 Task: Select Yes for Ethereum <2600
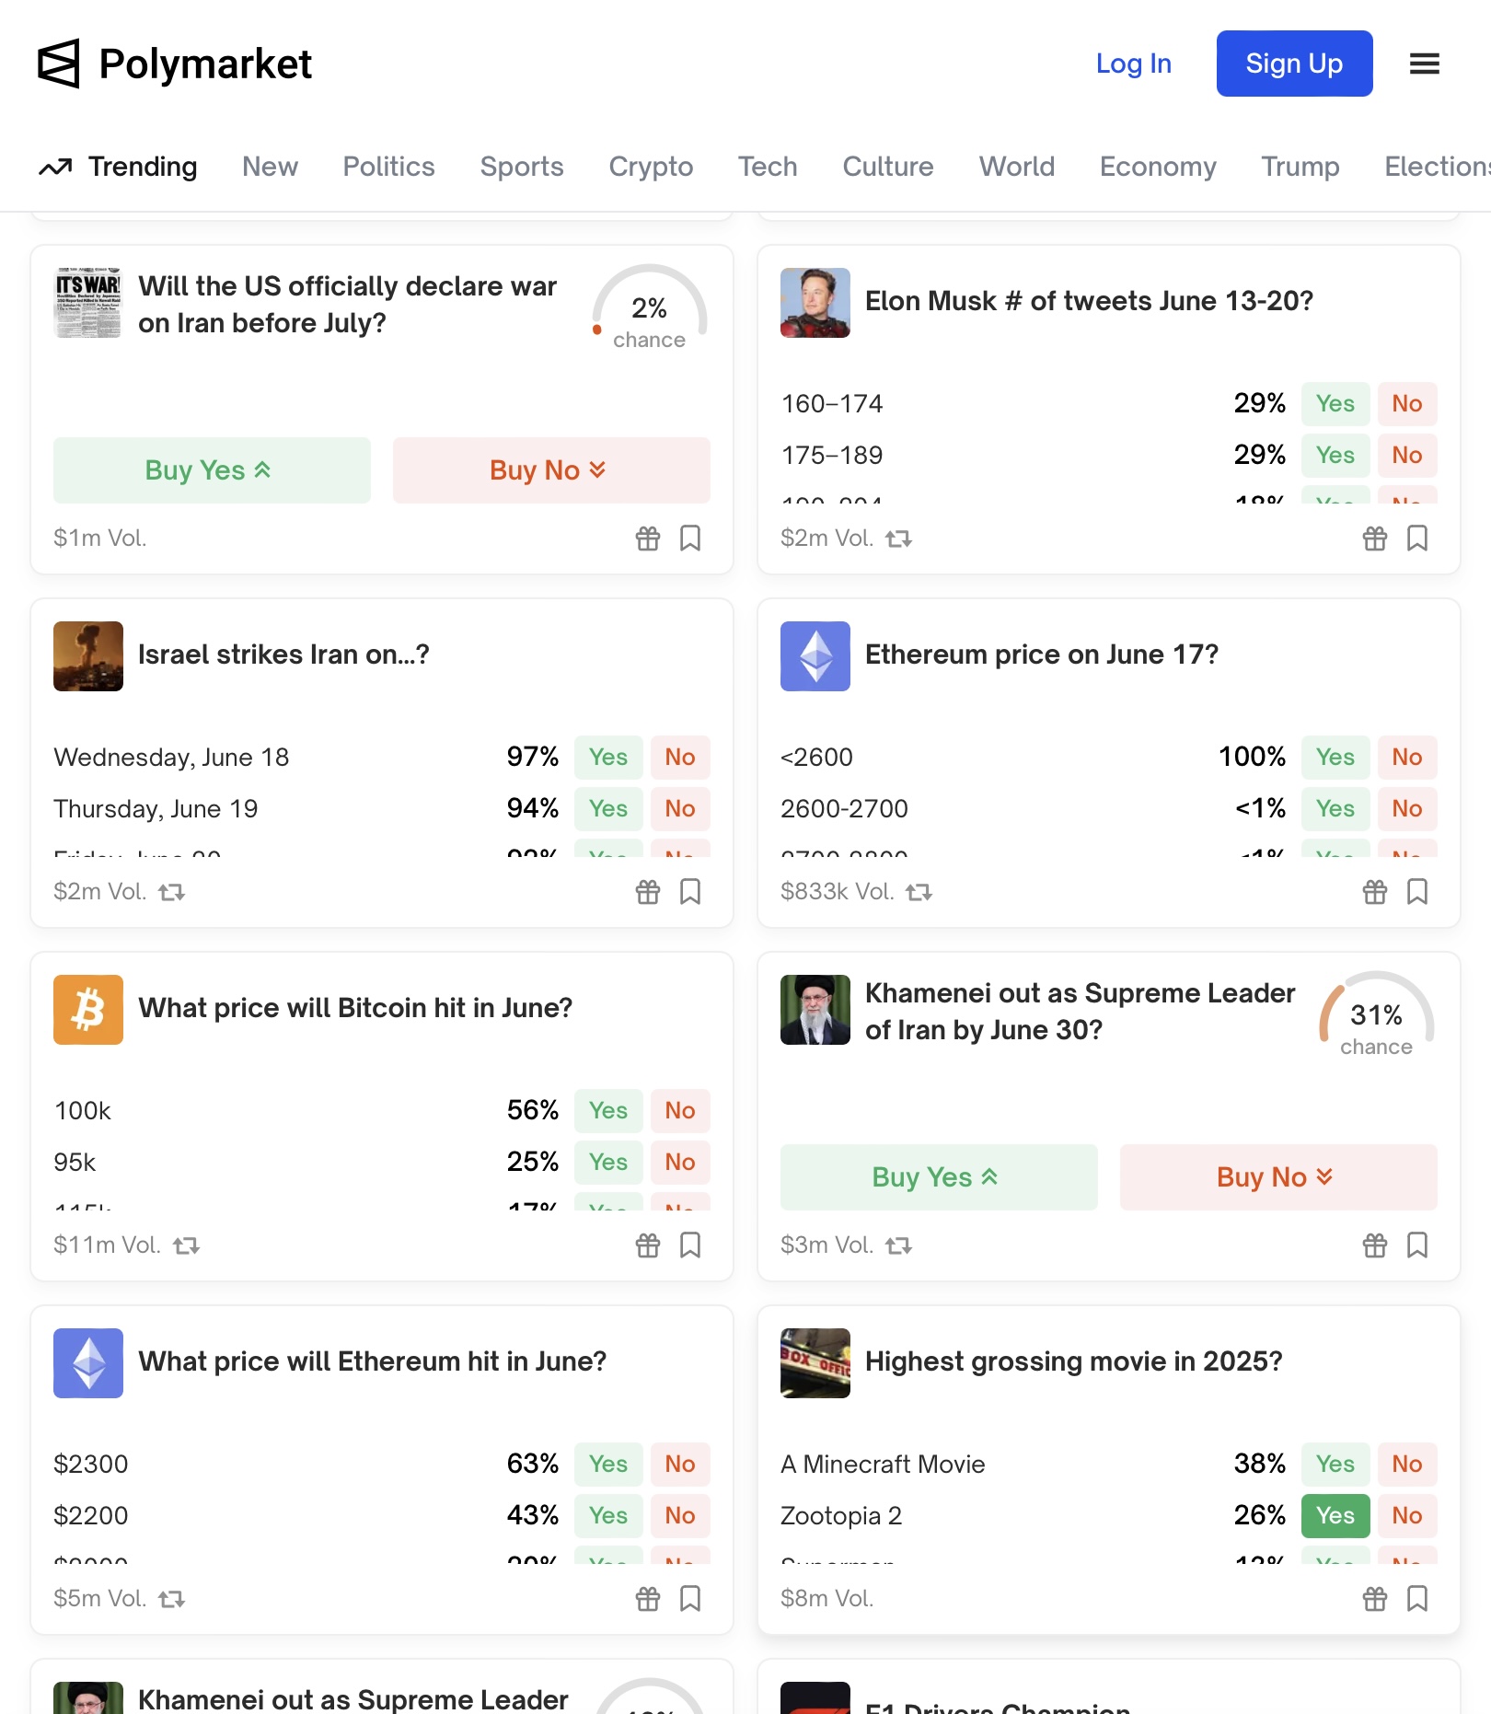pyautogui.click(x=1335, y=758)
